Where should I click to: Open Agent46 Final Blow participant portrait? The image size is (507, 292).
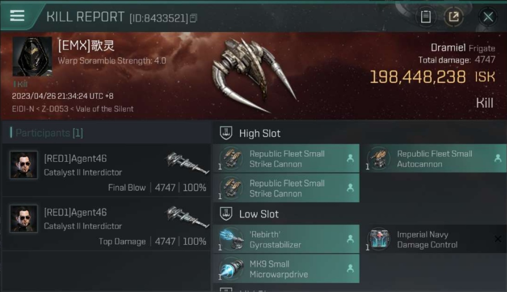tap(24, 165)
